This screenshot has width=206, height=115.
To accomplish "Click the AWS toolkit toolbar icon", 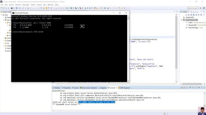I will tap(47, 8).
